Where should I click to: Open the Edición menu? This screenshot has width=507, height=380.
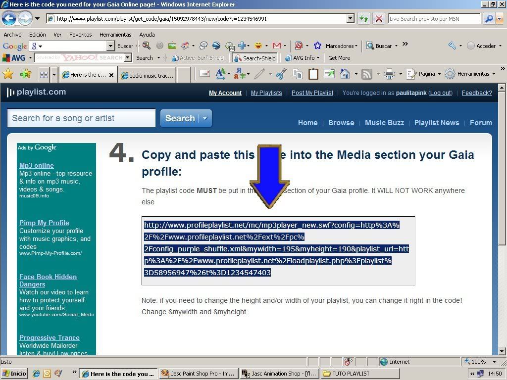[x=38, y=35]
